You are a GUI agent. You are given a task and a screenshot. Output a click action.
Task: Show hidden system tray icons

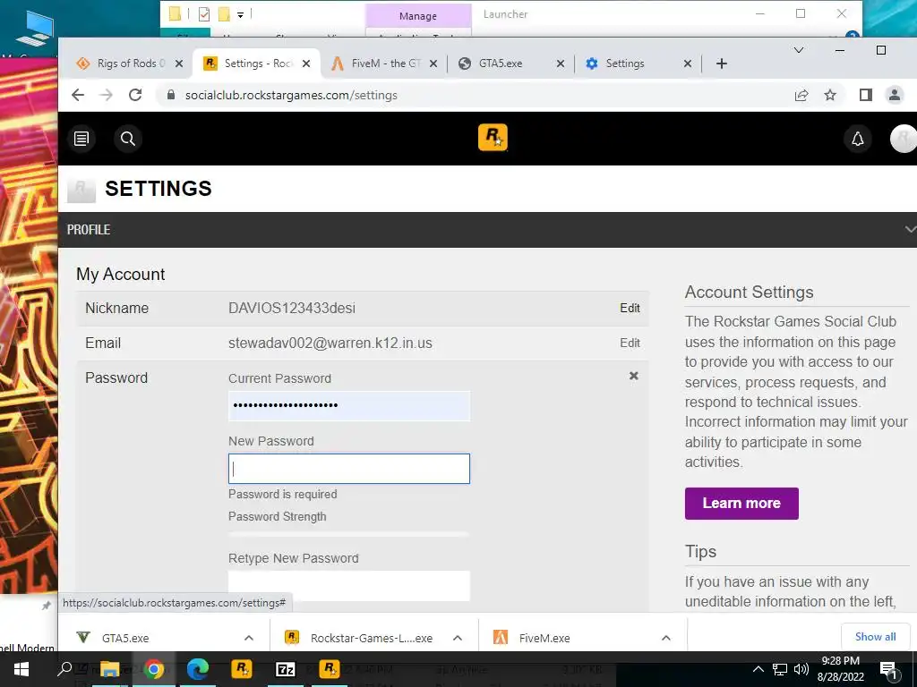[x=758, y=669]
